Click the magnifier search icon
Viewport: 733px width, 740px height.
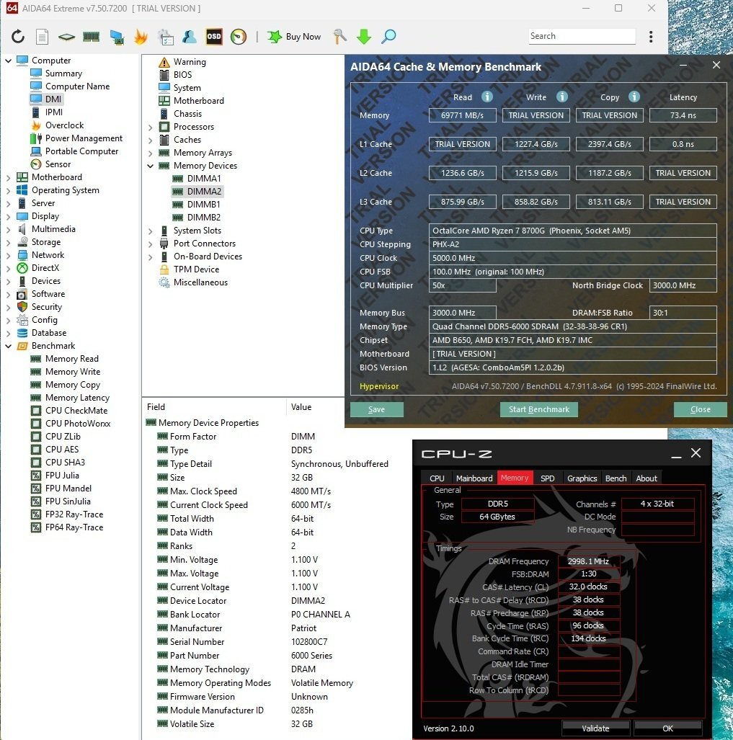tap(388, 36)
